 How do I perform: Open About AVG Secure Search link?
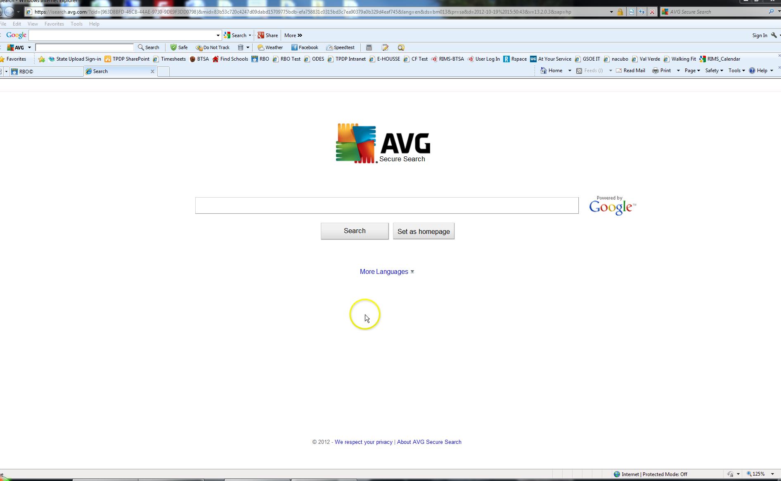click(x=429, y=442)
